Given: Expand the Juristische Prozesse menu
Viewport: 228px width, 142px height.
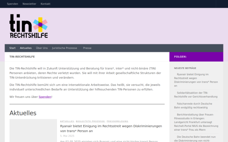Looking at the screenshot, I should 65,48.
